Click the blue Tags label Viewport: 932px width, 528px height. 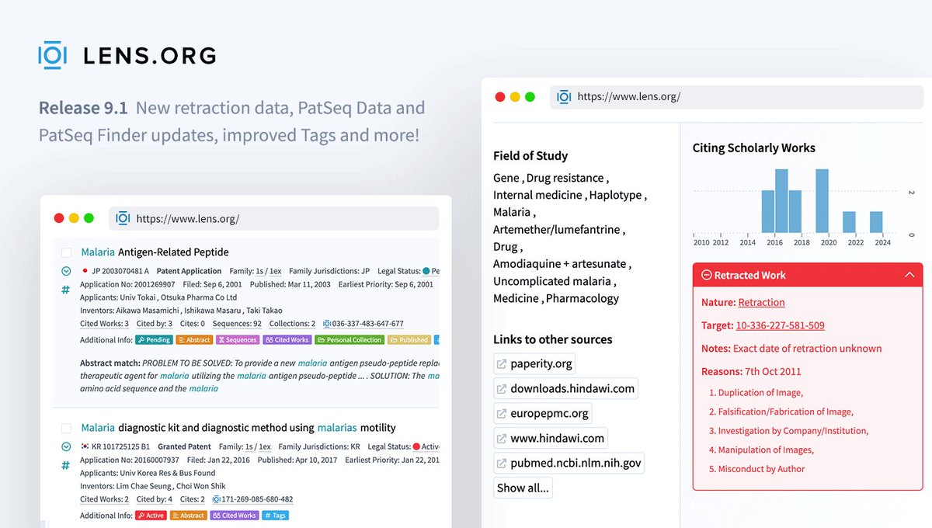pos(275,515)
